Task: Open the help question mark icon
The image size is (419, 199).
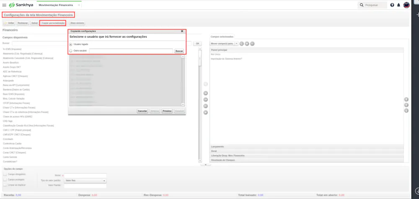Action: click(x=392, y=5)
